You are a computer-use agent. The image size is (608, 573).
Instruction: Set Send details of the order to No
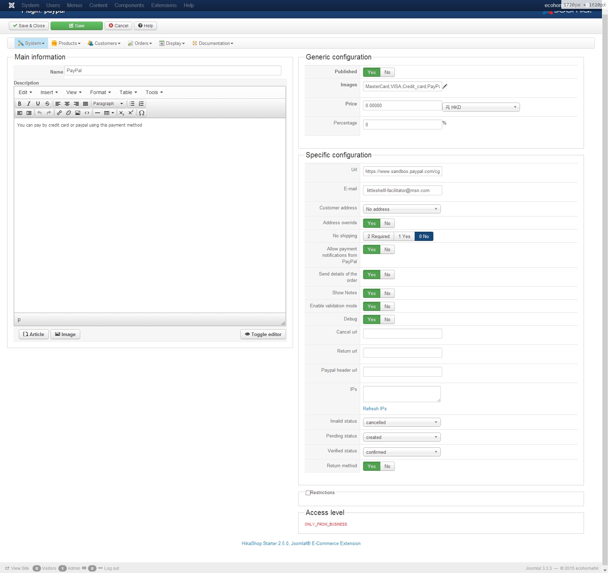click(x=387, y=274)
